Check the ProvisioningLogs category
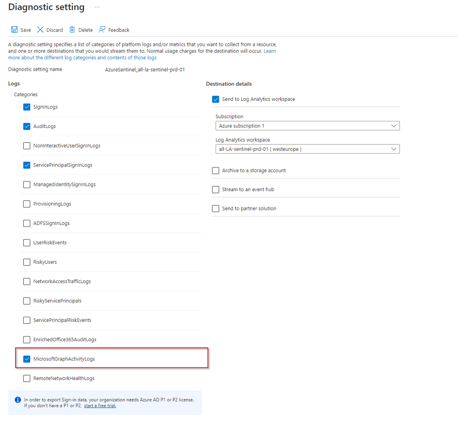The width and height of the screenshot is (458, 425). click(27, 204)
